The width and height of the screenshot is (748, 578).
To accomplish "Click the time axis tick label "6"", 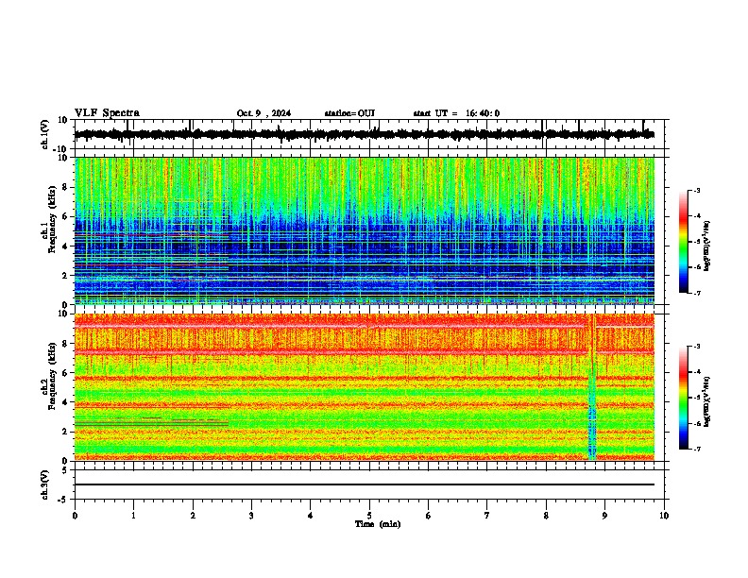I will (429, 516).
